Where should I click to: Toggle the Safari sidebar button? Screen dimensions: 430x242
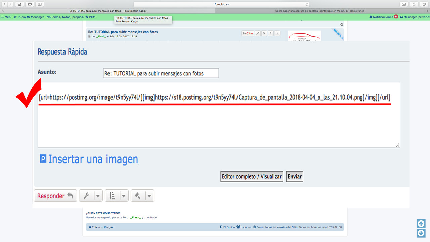tap(40, 4)
